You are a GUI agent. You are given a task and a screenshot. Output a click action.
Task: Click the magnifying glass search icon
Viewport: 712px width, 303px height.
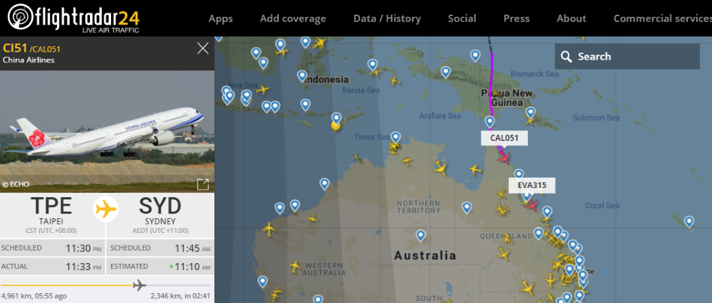point(566,57)
